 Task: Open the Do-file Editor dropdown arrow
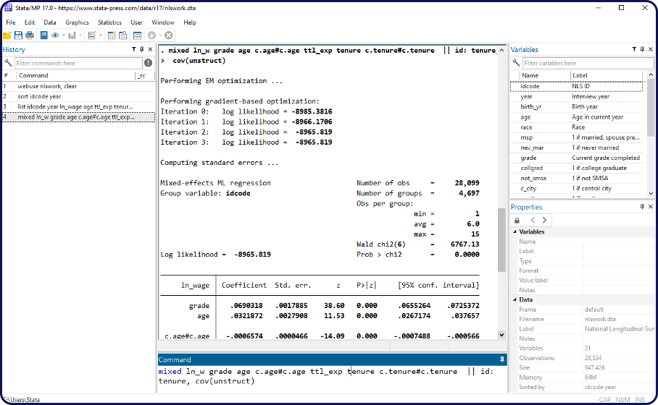101,35
